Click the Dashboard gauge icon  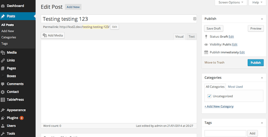pyautogui.click(x=3, y=6)
